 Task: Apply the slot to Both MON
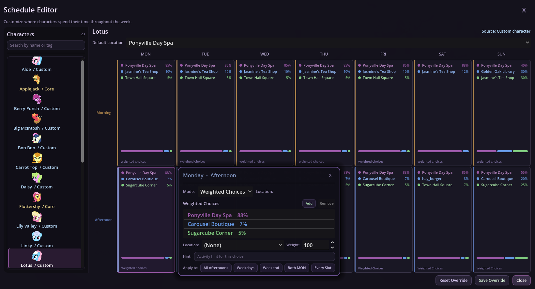pos(297,268)
